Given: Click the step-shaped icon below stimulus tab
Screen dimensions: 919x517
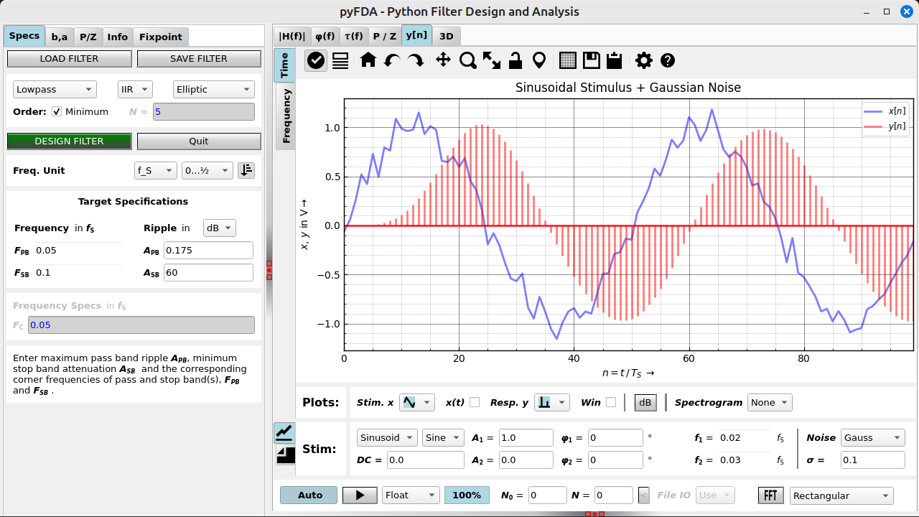Looking at the screenshot, I should (x=285, y=455).
